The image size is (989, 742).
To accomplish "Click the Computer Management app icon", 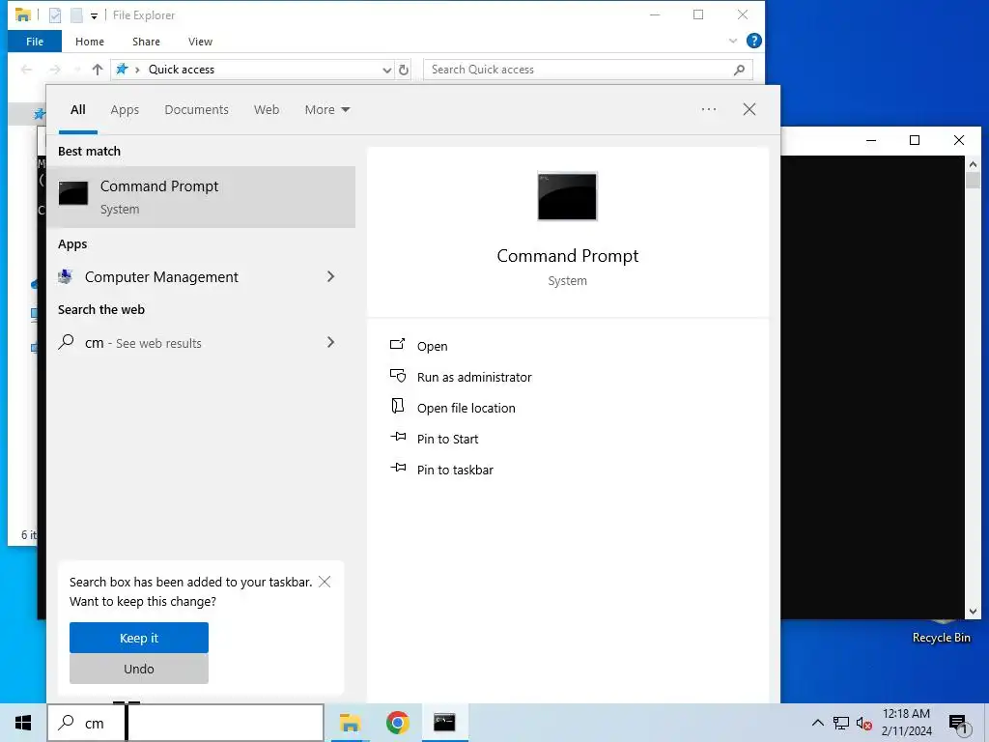I will [65, 276].
